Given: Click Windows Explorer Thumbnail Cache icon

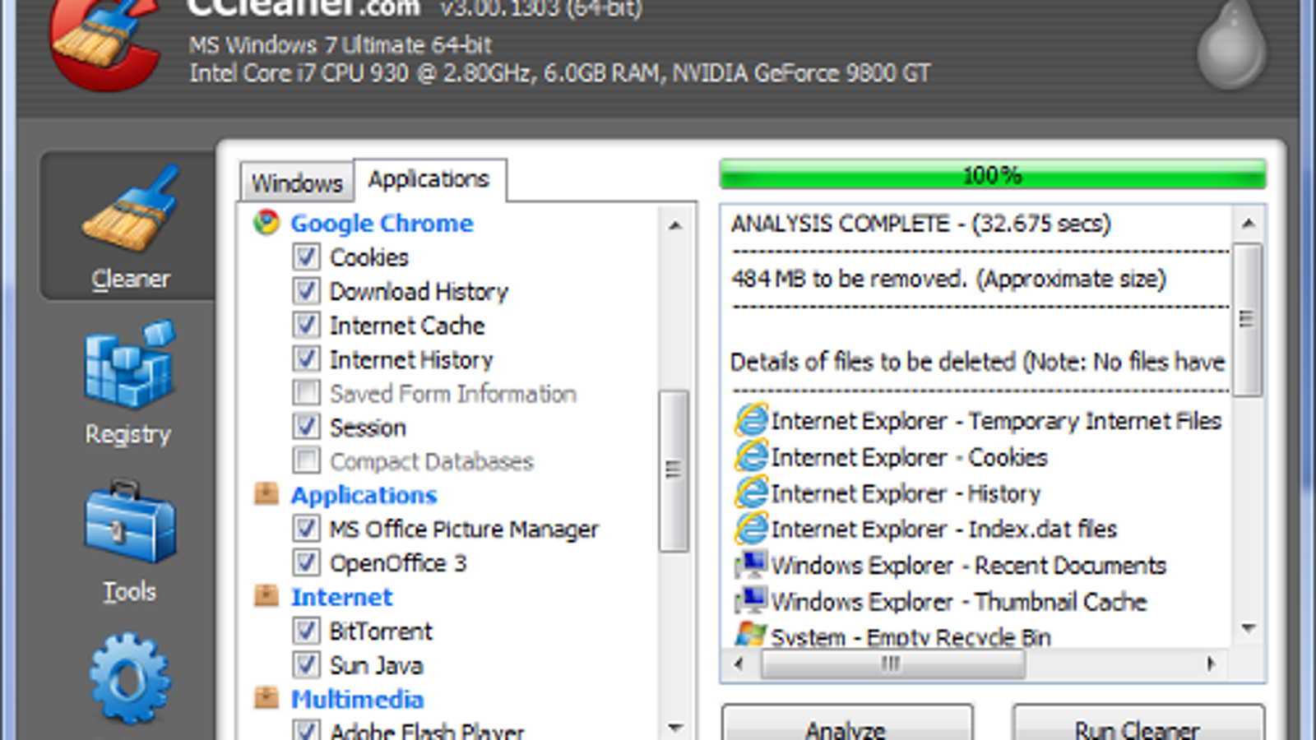Looking at the screenshot, I should pyautogui.click(x=751, y=600).
